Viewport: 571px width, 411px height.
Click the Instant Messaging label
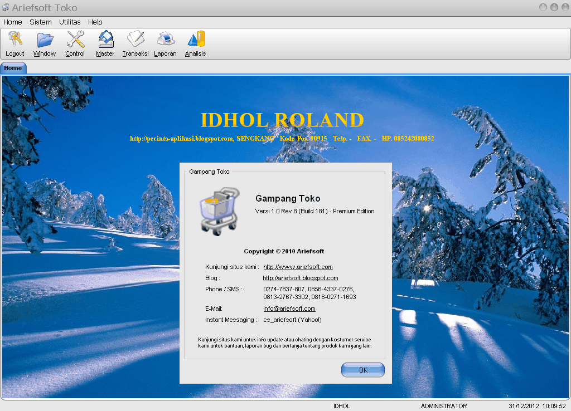point(231,320)
